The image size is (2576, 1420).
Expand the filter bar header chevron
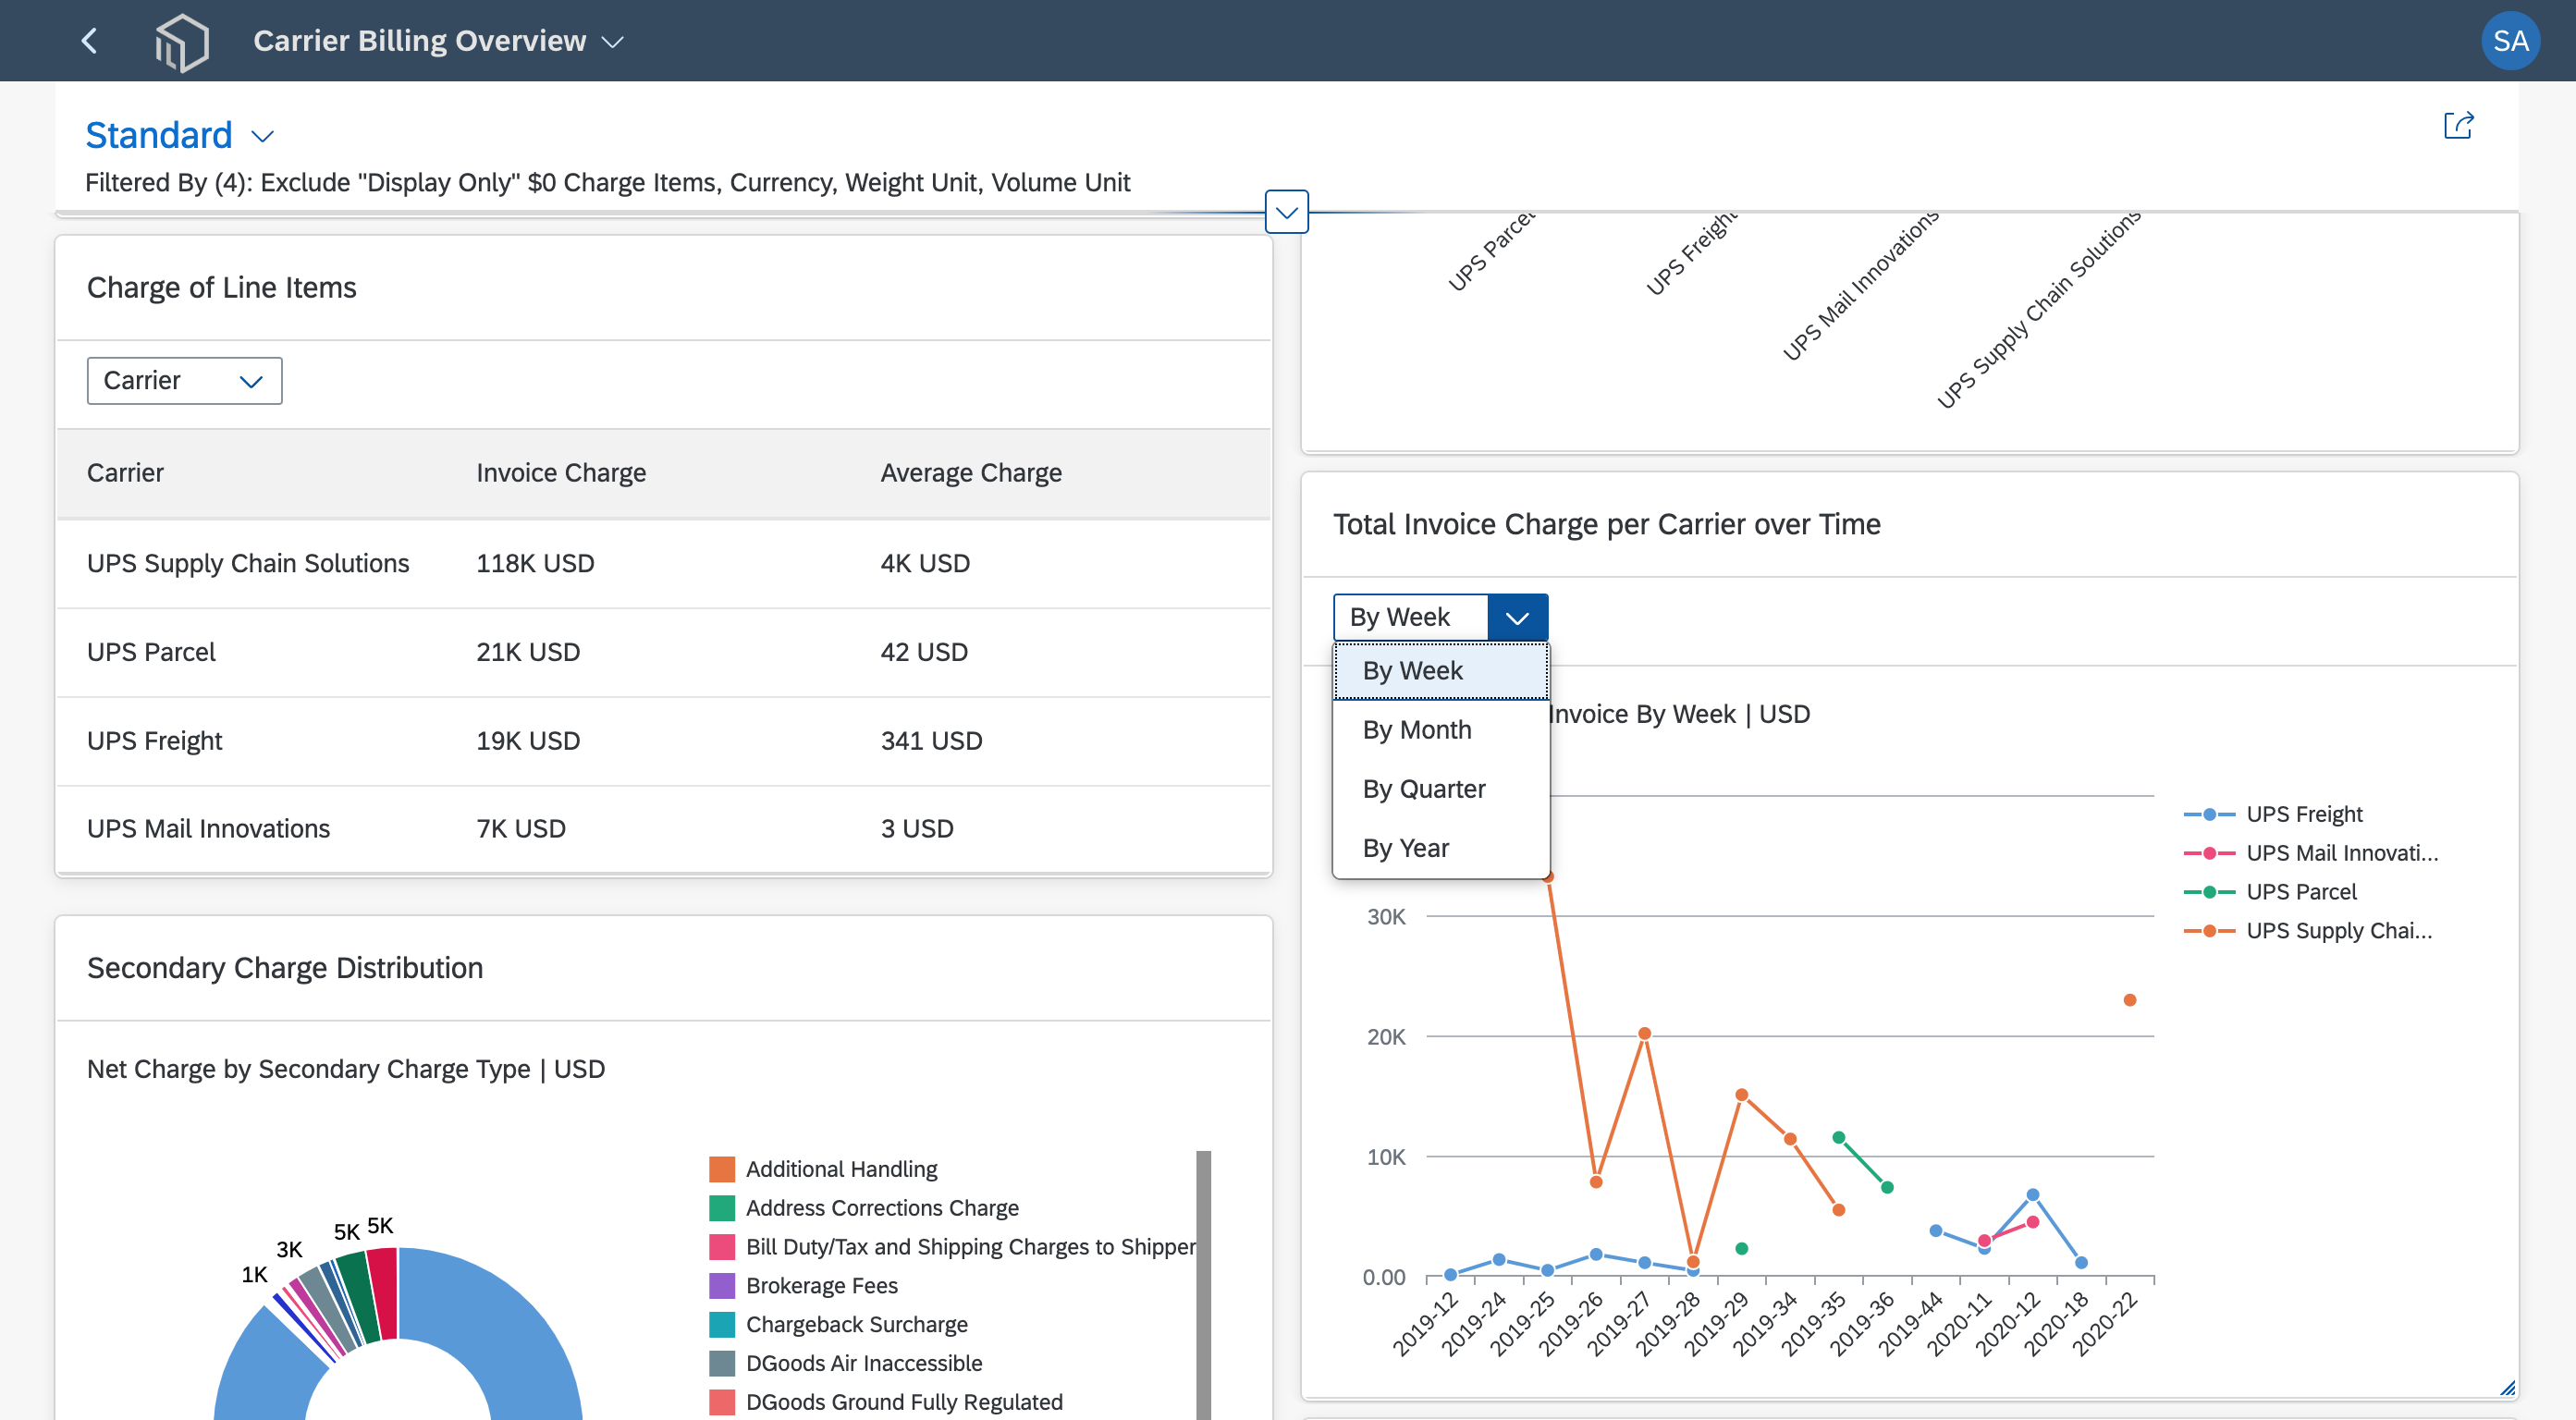pyautogui.click(x=1286, y=212)
